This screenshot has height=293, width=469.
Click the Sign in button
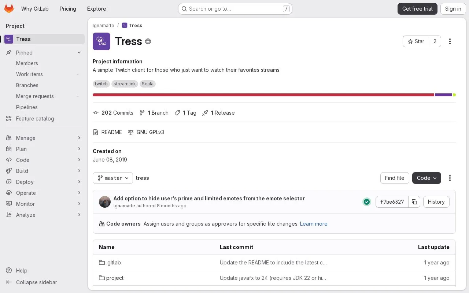click(453, 9)
